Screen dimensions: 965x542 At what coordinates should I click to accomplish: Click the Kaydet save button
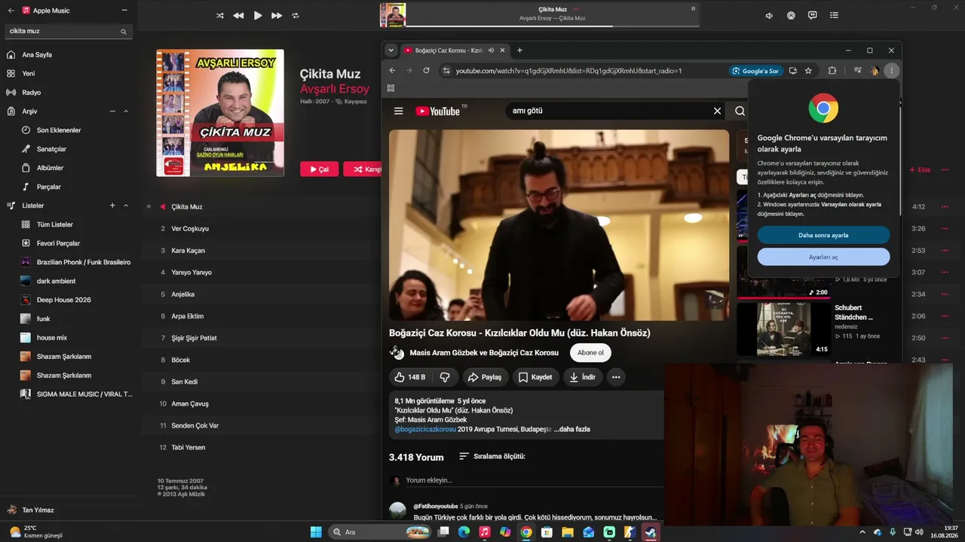pos(535,377)
